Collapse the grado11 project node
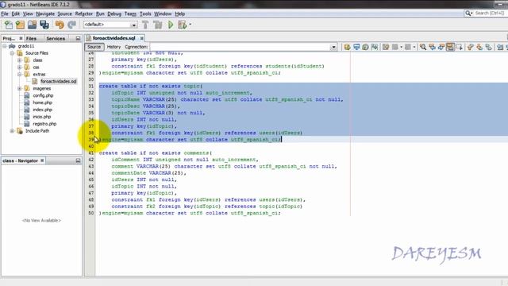This screenshot has width=508, height=286. 5,46
